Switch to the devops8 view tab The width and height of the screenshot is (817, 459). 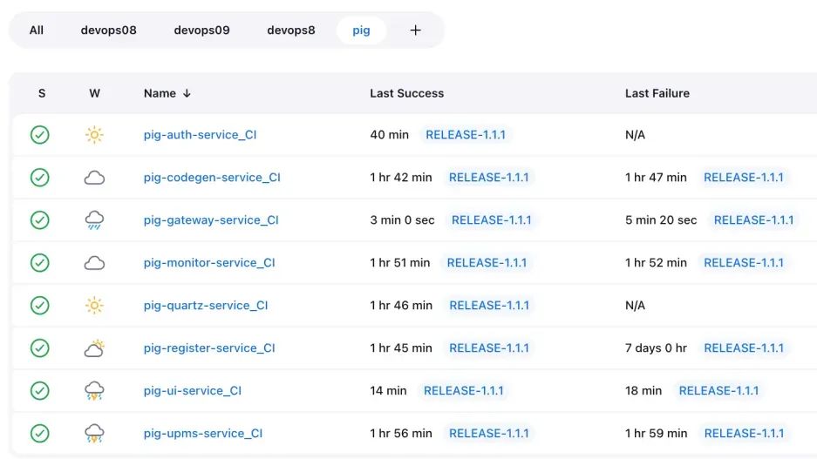click(290, 30)
